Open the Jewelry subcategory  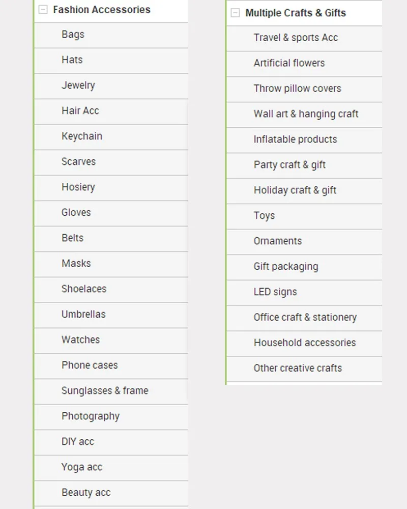(x=111, y=87)
